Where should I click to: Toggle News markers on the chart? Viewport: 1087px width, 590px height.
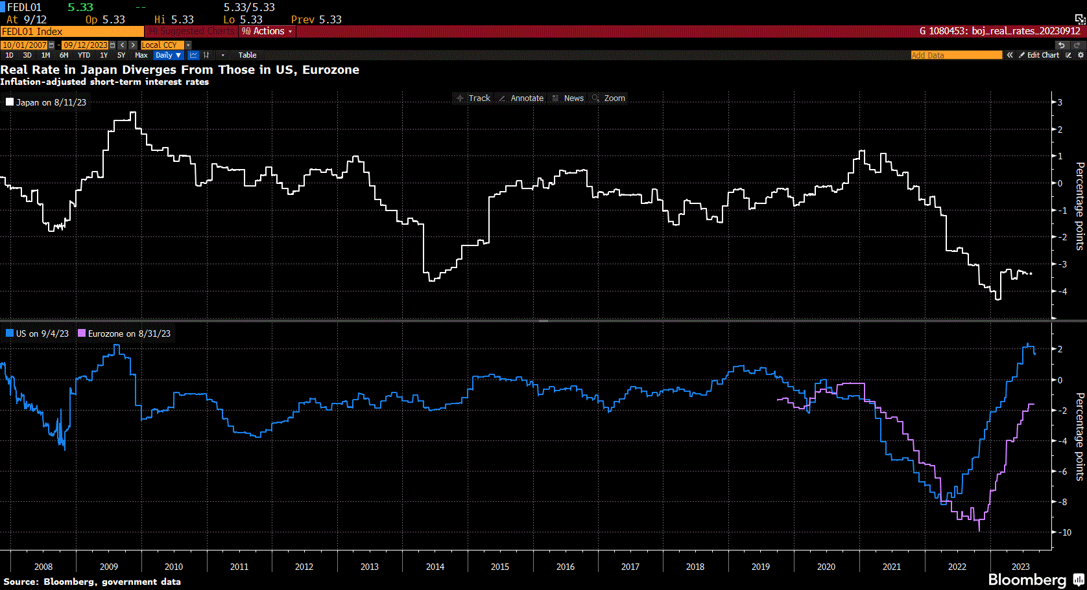point(567,98)
